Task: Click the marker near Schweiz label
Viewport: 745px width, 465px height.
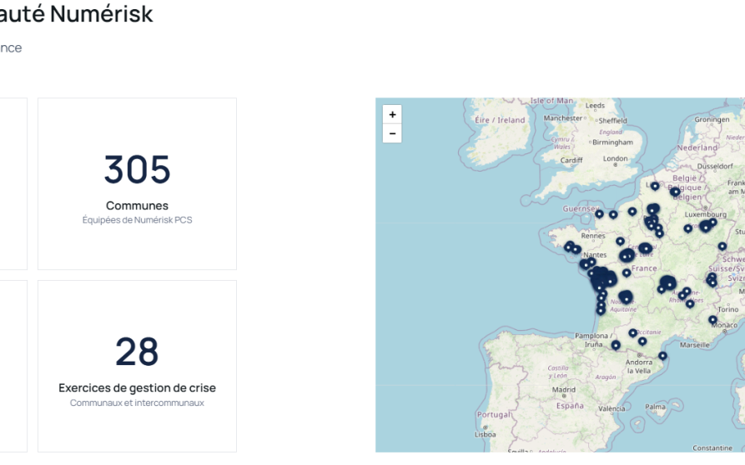Action: [722, 247]
